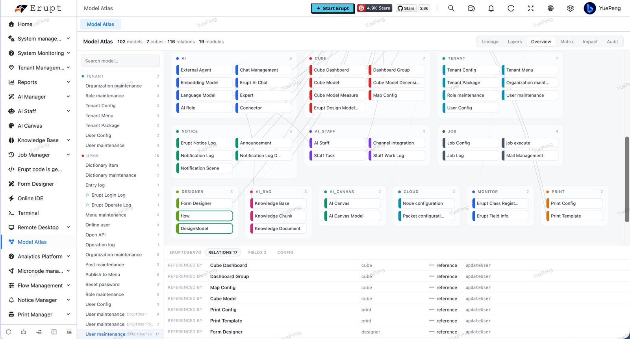
Task: Click the Model Atlas sidebar icon
Action: pos(11,242)
